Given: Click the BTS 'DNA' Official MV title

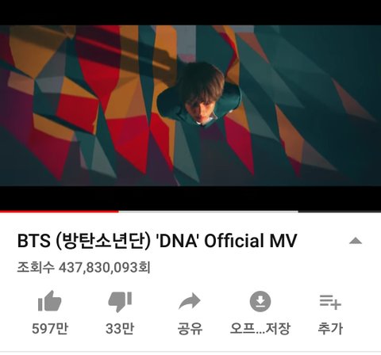Looking at the screenshot, I should [156, 241].
